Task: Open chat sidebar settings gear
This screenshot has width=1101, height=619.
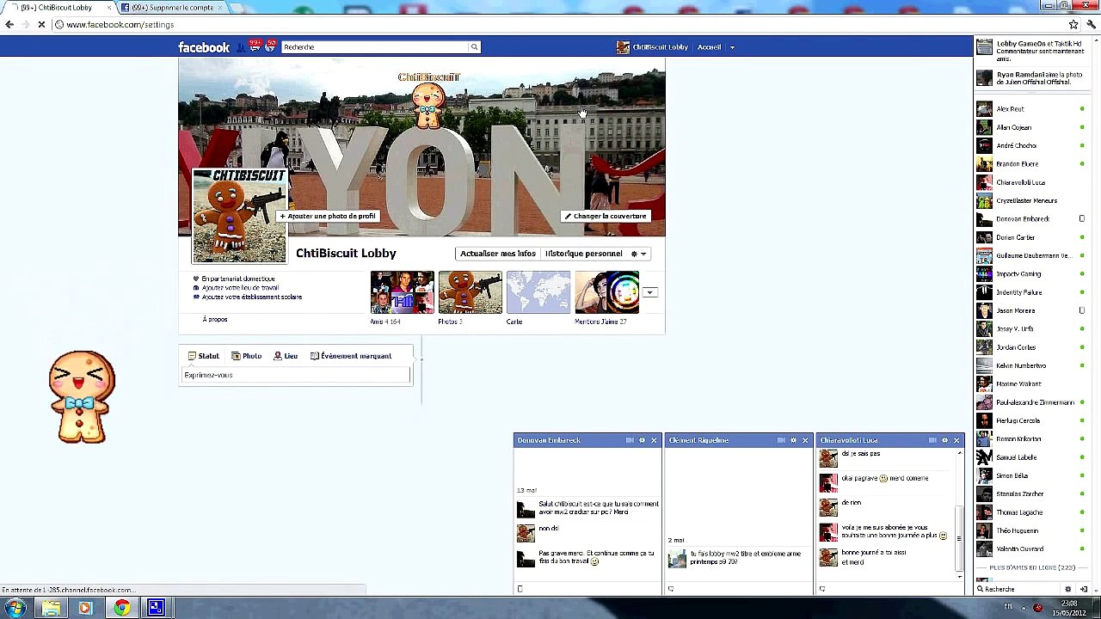Action: pos(1068,589)
